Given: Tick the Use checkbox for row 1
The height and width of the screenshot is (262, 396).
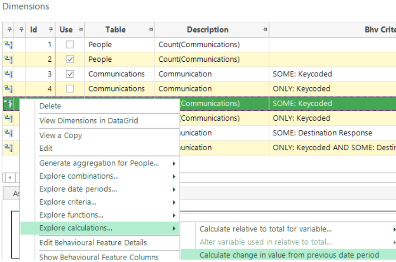Looking at the screenshot, I should point(70,45).
